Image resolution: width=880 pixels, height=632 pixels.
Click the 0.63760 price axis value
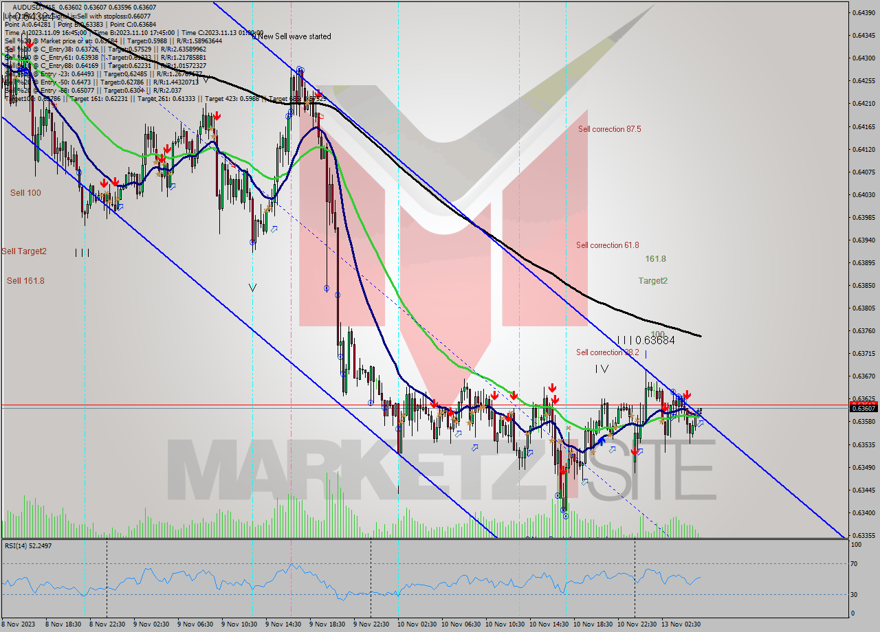[863, 330]
